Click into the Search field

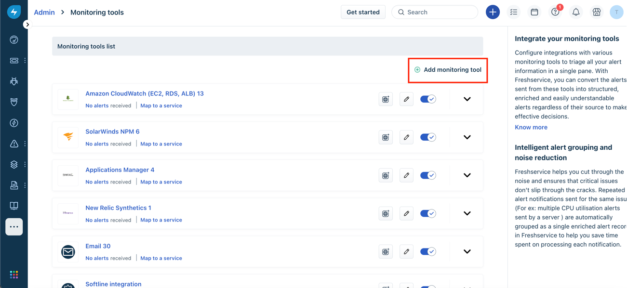[435, 12]
